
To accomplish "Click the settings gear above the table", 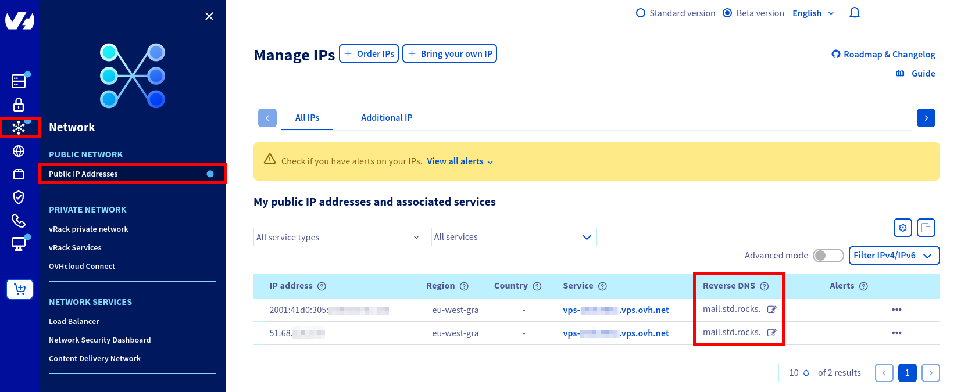I will pyautogui.click(x=903, y=228).
